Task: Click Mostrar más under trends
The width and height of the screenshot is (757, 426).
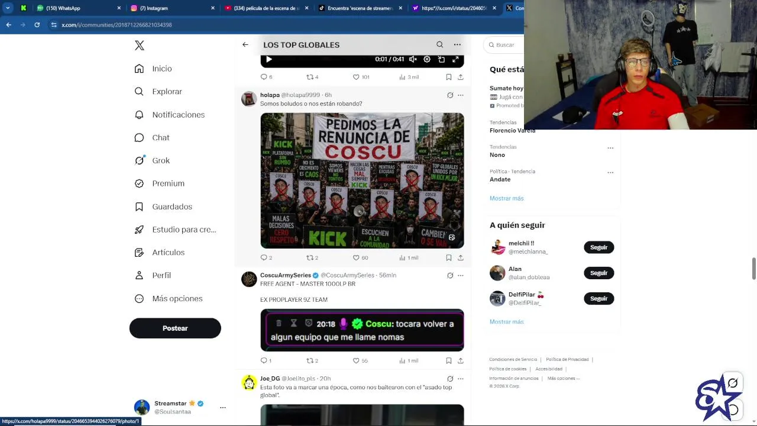Action: point(506,198)
